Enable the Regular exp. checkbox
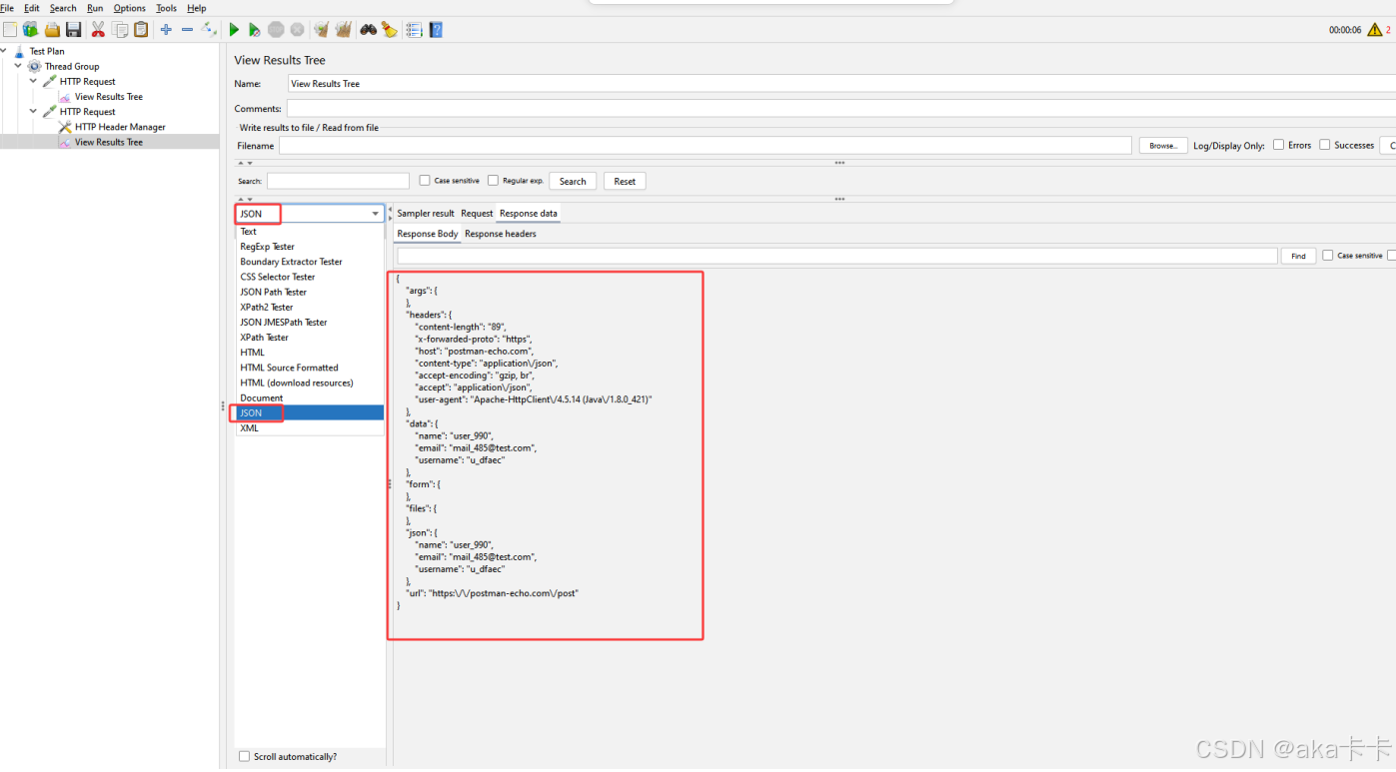 coord(493,181)
